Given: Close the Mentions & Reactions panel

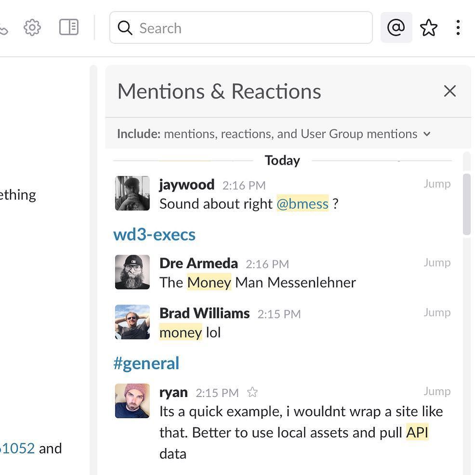Looking at the screenshot, I should tap(449, 91).
